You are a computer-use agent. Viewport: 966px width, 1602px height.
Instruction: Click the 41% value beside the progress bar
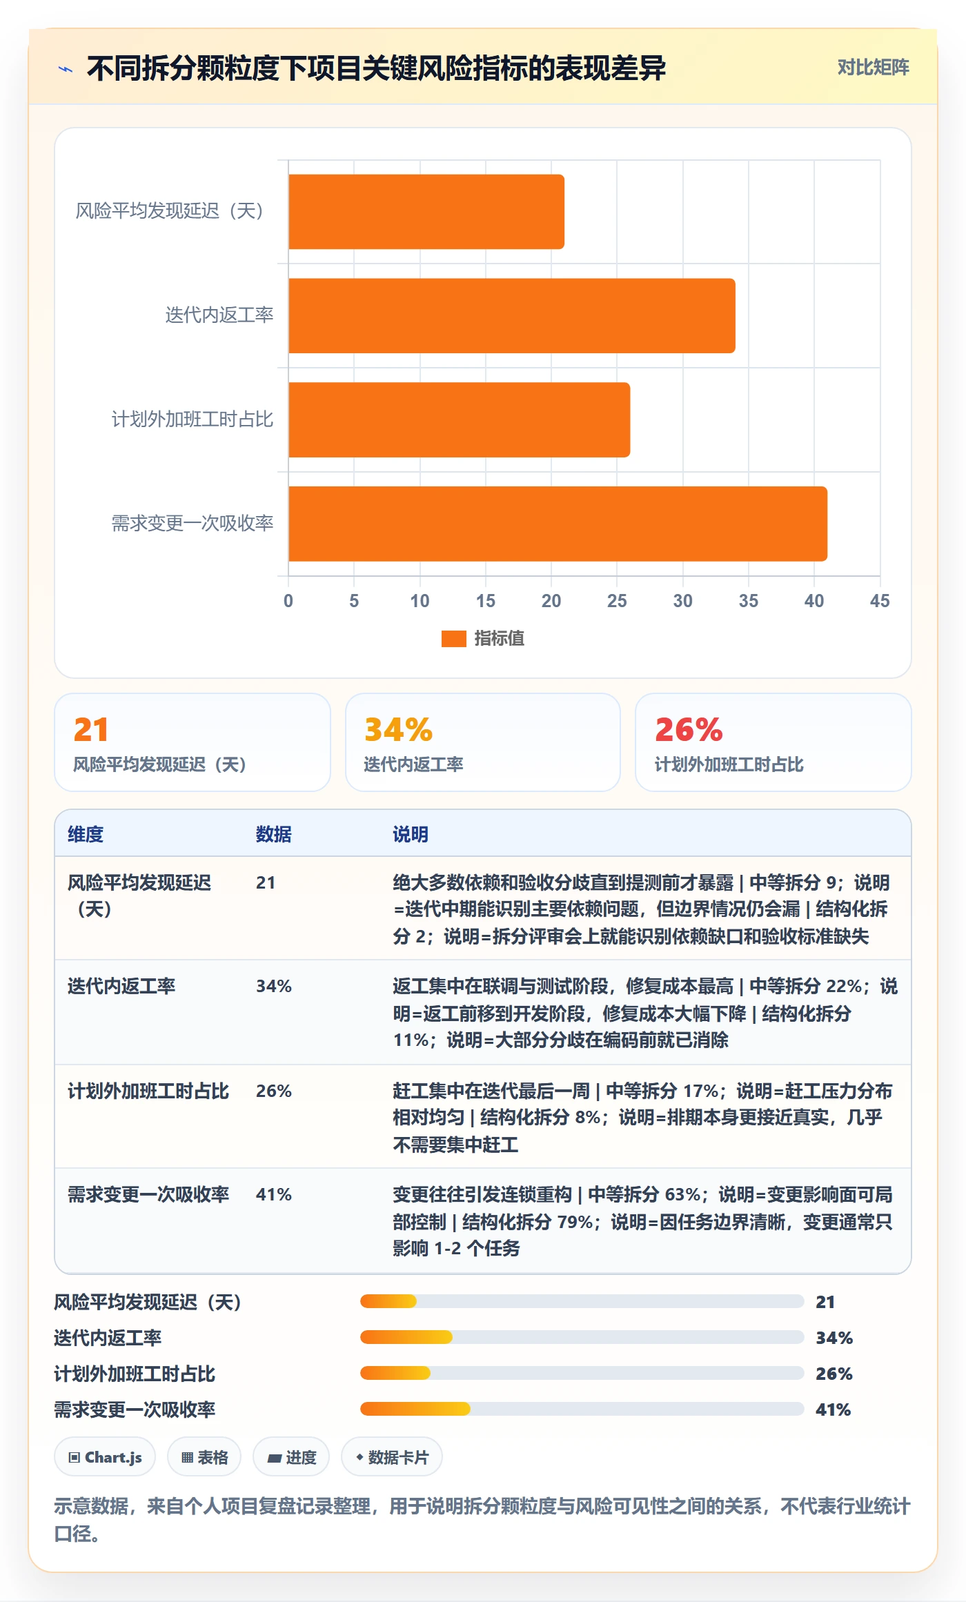(x=833, y=1410)
